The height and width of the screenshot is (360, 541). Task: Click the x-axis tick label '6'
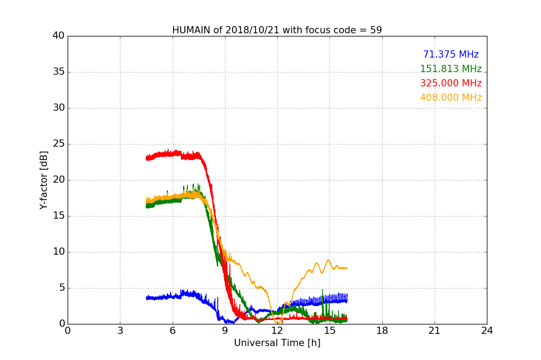tap(172, 330)
